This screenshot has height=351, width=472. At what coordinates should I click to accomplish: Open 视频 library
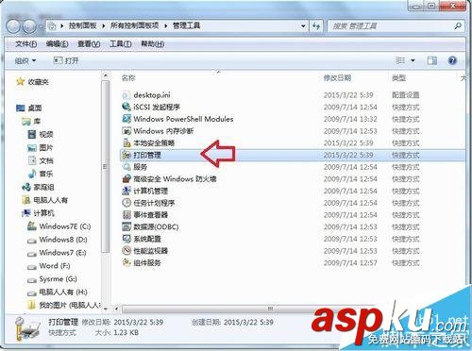[x=41, y=135]
